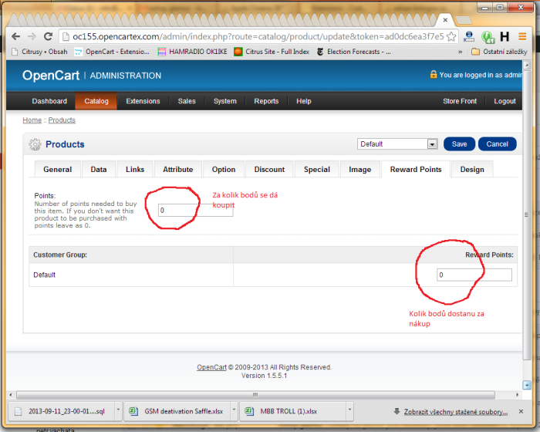Click the address bar URL field
The width and height of the screenshot is (540, 432).
(x=258, y=36)
